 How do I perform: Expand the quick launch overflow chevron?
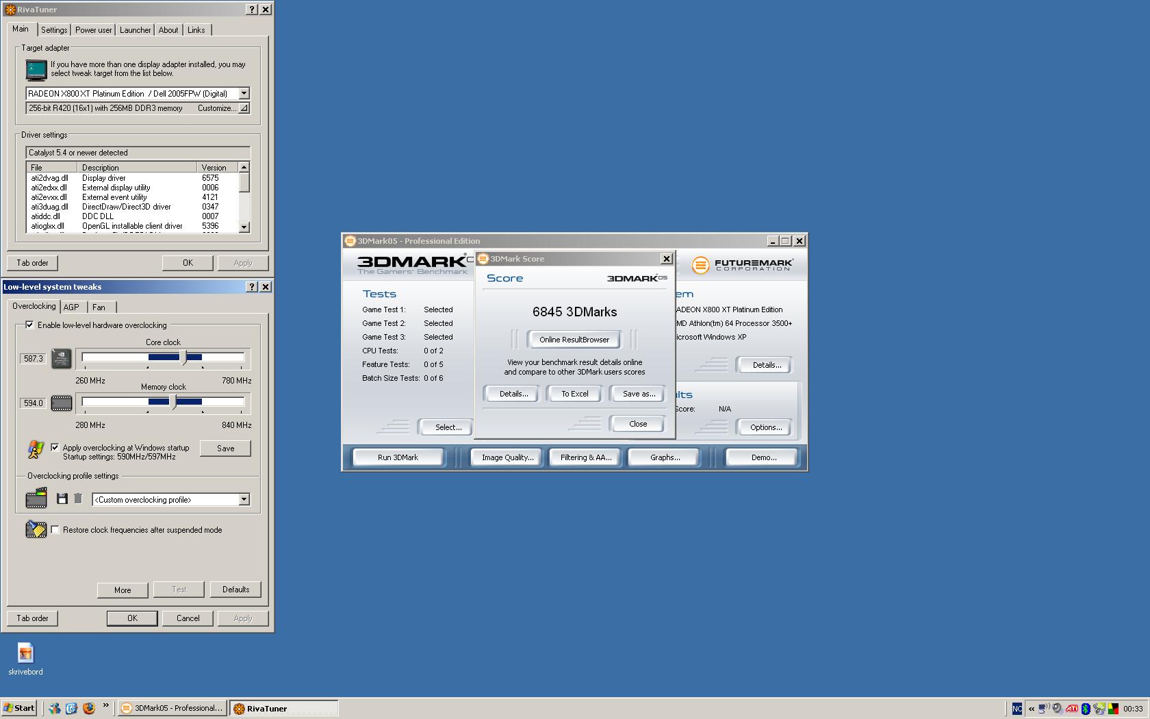point(105,705)
